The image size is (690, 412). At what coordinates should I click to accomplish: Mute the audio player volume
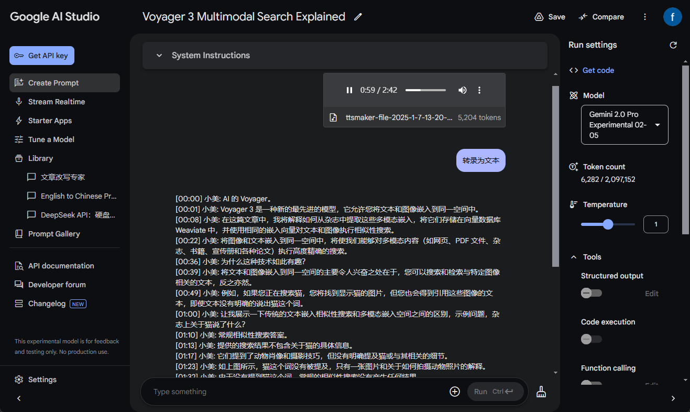click(462, 90)
